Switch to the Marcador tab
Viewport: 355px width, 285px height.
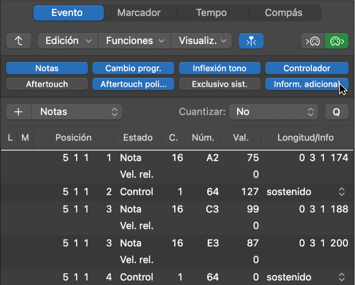point(139,13)
